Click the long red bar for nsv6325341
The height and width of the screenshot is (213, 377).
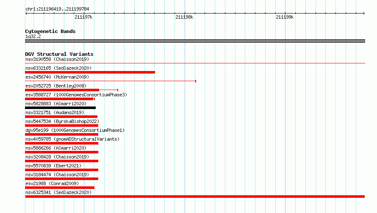tap(195, 197)
